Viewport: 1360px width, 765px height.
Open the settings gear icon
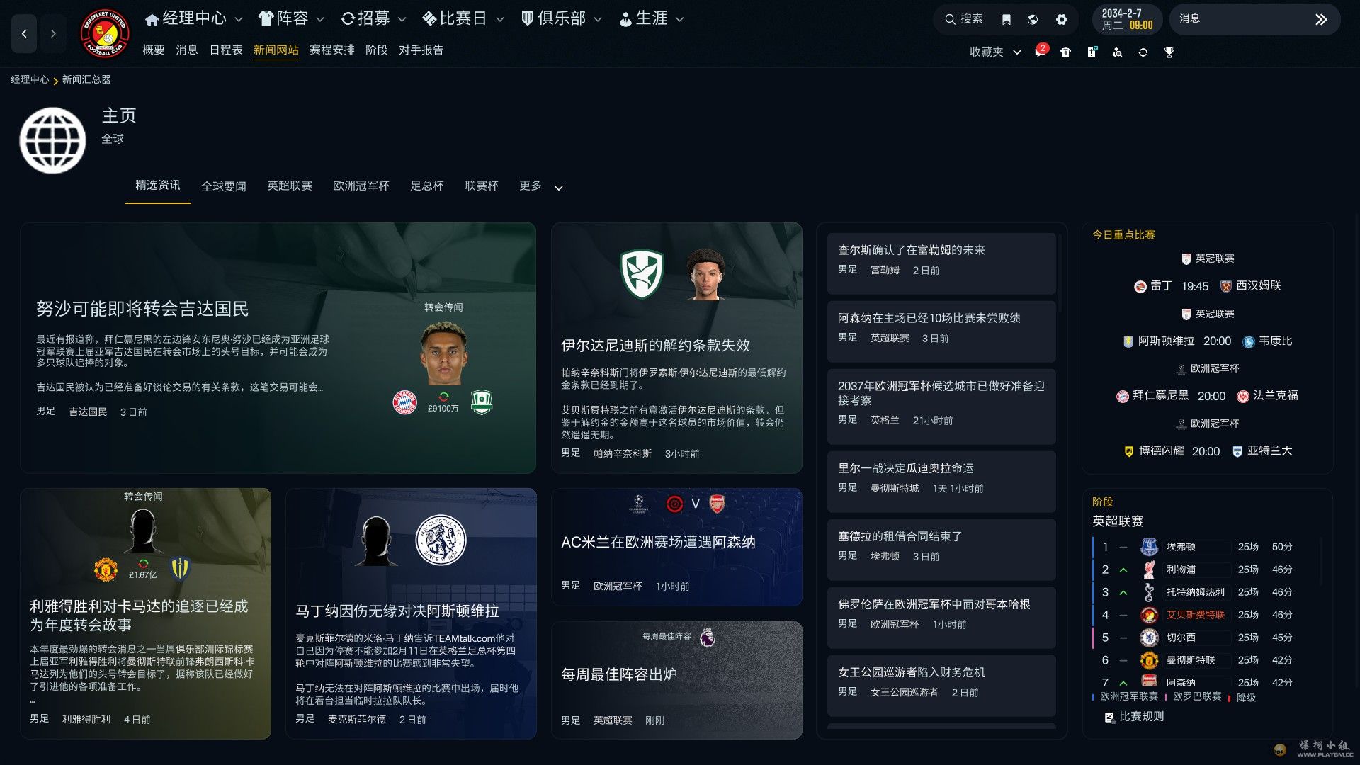(1061, 19)
